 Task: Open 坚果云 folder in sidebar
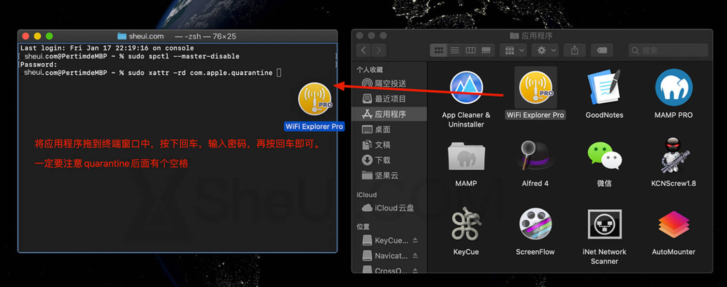(x=391, y=176)
